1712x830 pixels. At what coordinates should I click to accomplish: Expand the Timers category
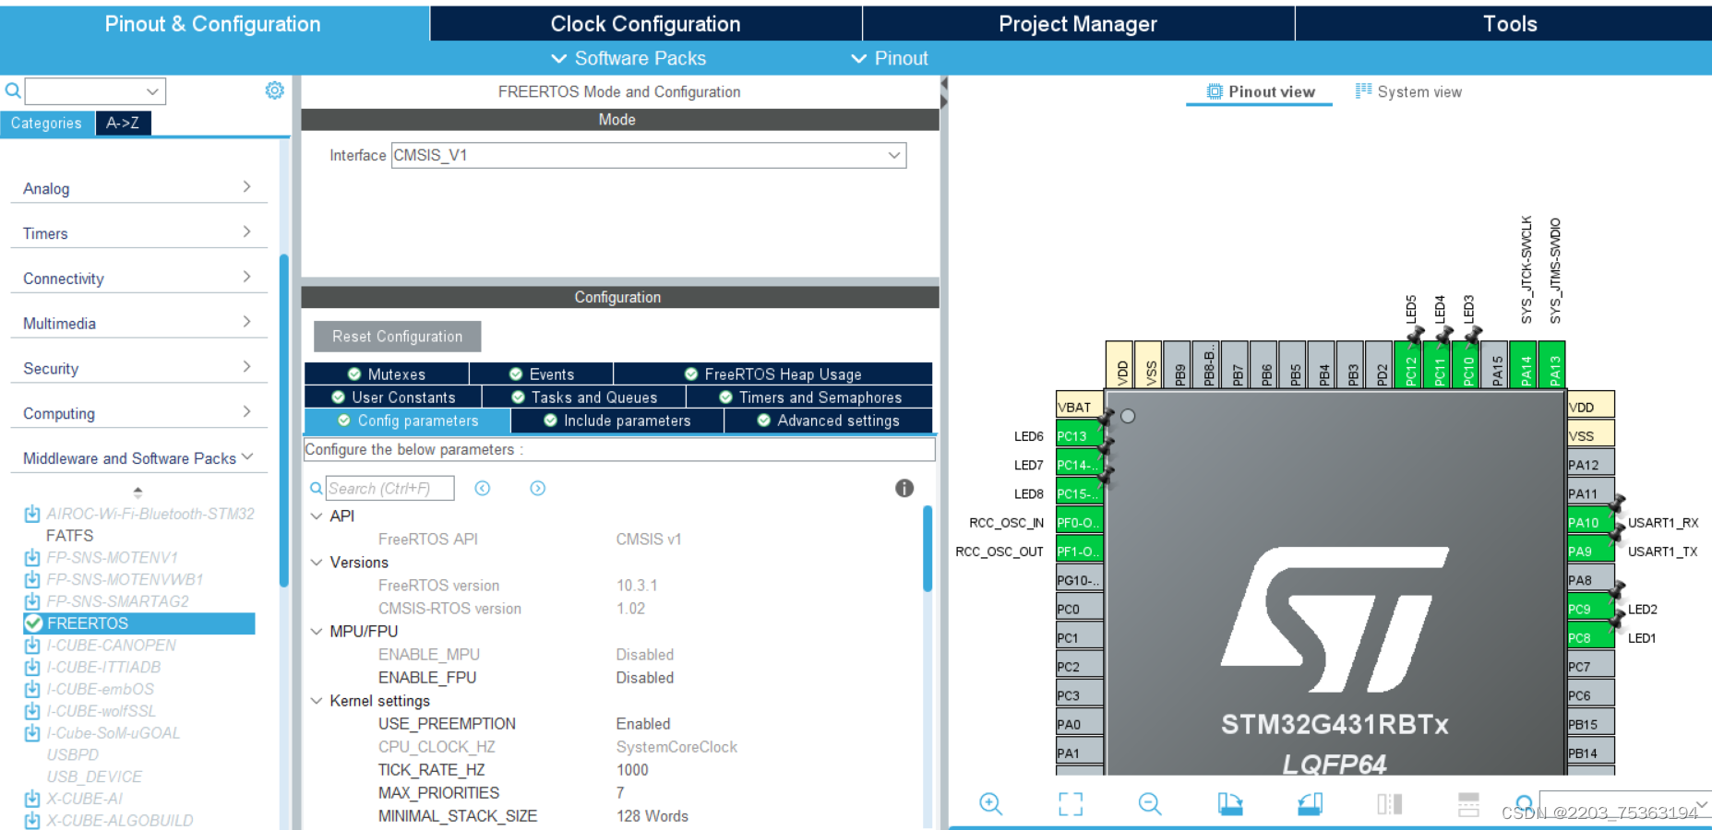click(x=138, y=233)
